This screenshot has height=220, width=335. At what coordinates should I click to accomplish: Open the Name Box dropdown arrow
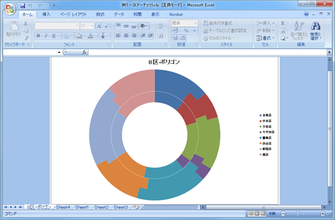point(59,52)
